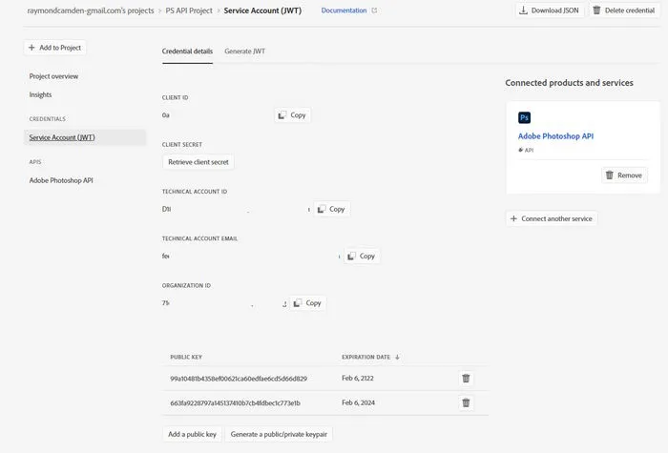Go to Insights in the sidebar
The height and width of the screenshot is (453, 668).
pyautogui.click(x=41, y=94)
